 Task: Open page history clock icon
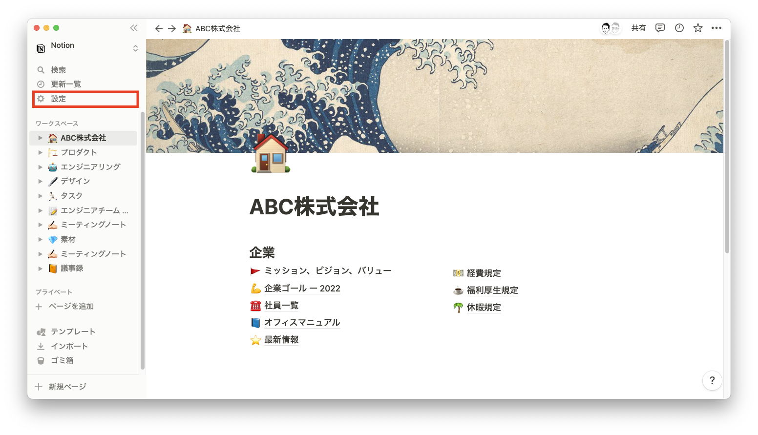coord(679,28)
